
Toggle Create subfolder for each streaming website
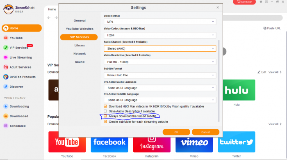coord(105,121)
